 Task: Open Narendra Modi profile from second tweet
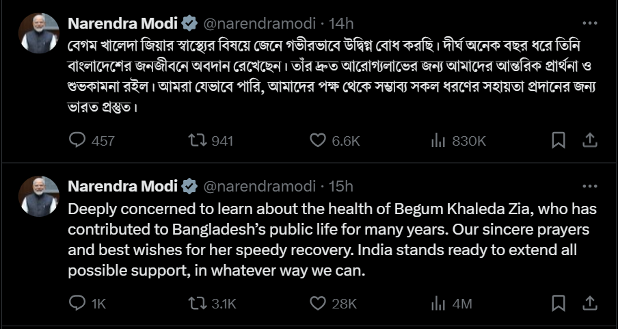pyautogui.click(x=122, y=186)
